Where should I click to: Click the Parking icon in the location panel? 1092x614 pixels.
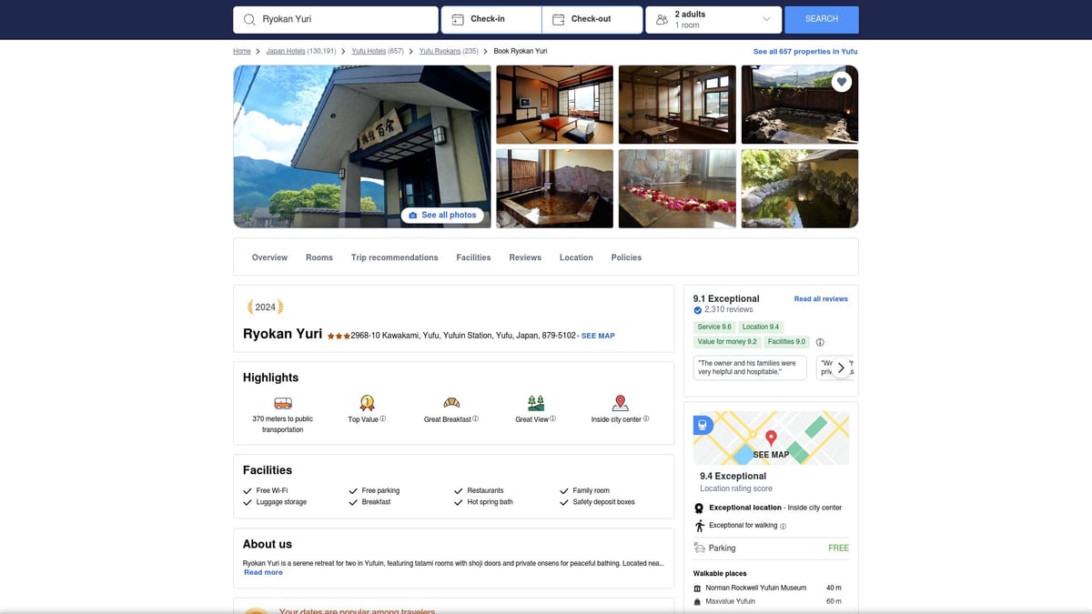(x=699, y=547)
